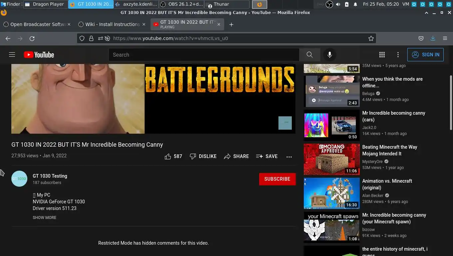Open more actions ellipsis below video

click(289, 156)
